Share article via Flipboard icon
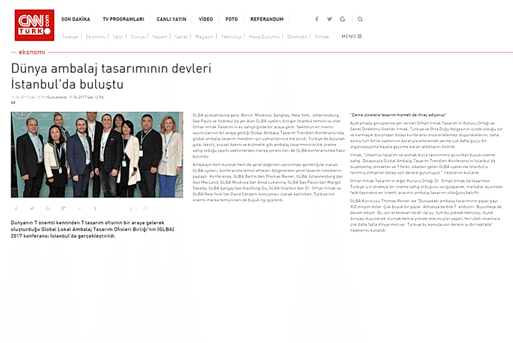Screen dimensions: 513x343 (x=64, y=208)
